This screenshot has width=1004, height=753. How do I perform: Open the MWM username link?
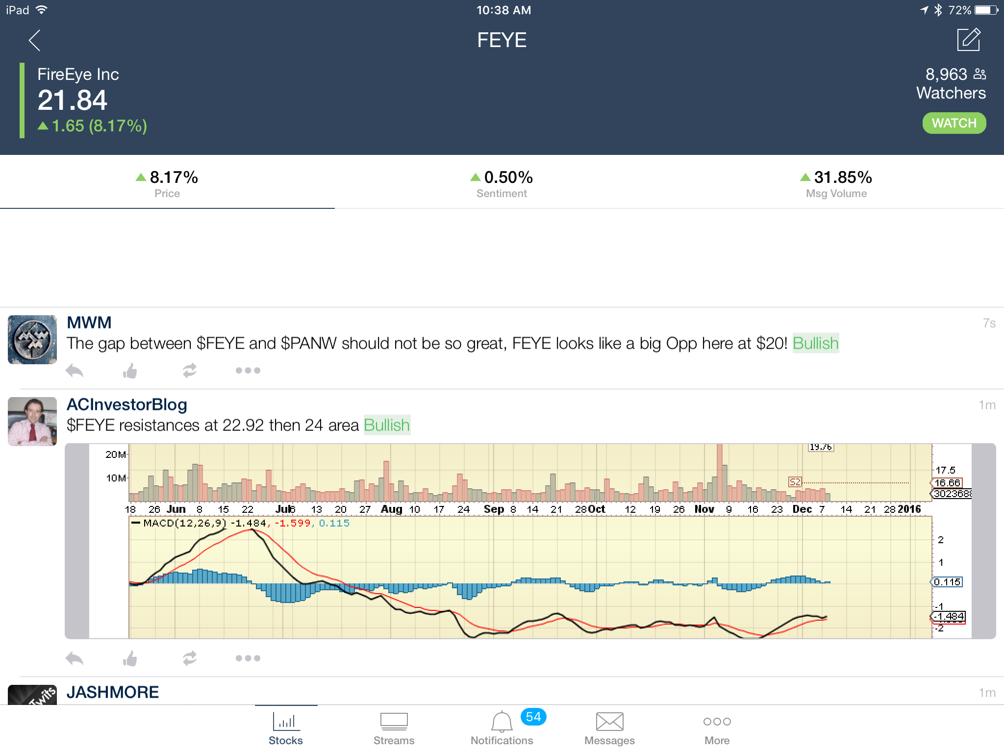pos(89,323)
